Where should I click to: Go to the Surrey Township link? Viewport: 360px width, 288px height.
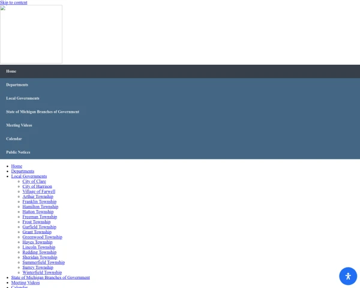point(38,267)
